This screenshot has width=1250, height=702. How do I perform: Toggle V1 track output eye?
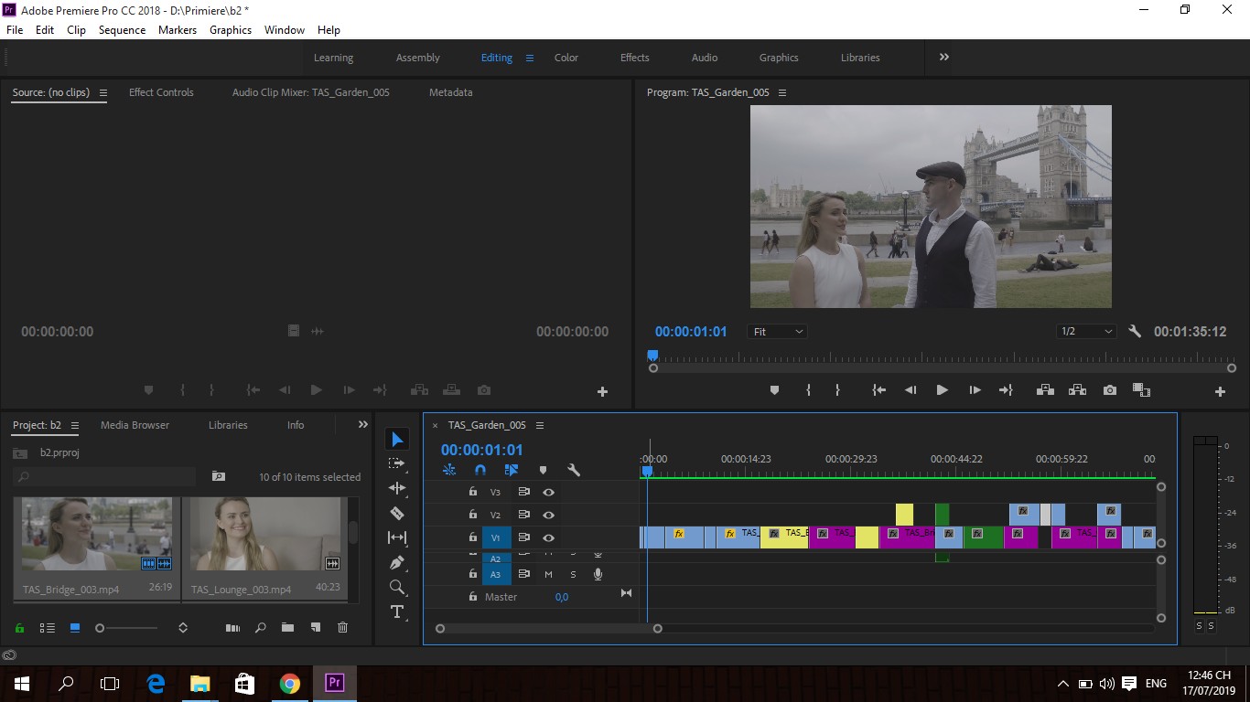[548, 538]
